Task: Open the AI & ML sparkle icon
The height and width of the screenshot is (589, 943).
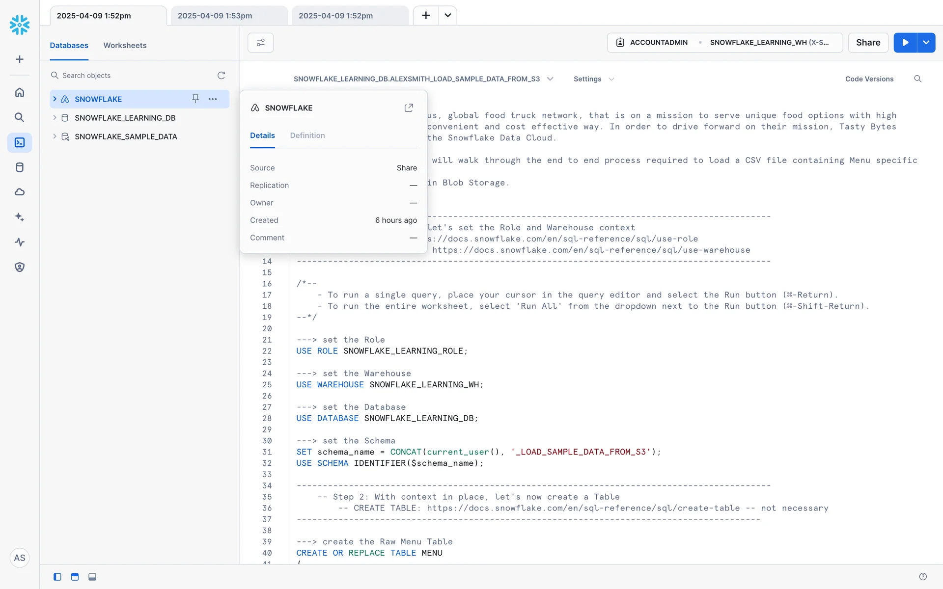Action: [20, 217]
